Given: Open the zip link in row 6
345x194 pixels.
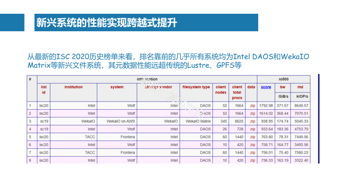Looking at the screenshot, I should coord(253,145).
